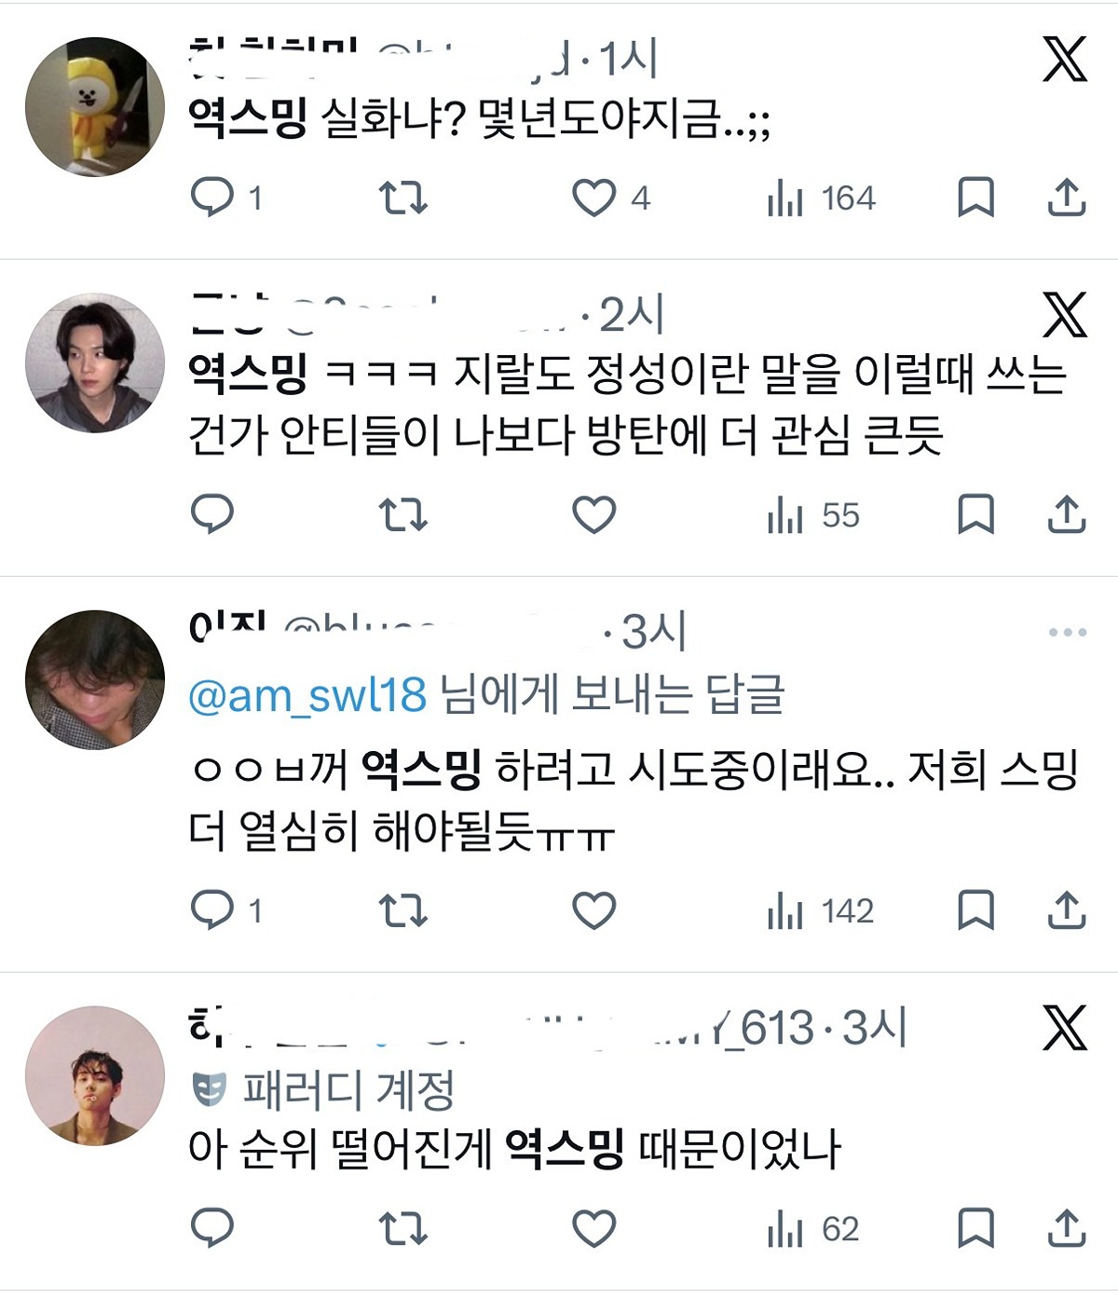
Task: Share the tweet with 62 views
Action: 1066,1229
